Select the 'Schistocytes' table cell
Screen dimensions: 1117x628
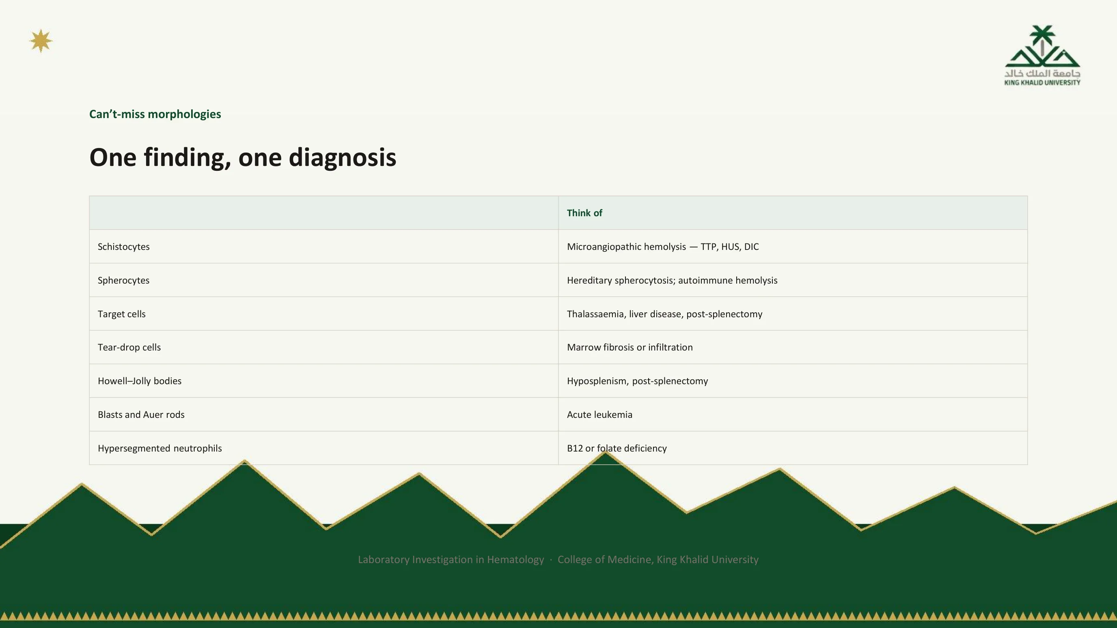(324, 247)
